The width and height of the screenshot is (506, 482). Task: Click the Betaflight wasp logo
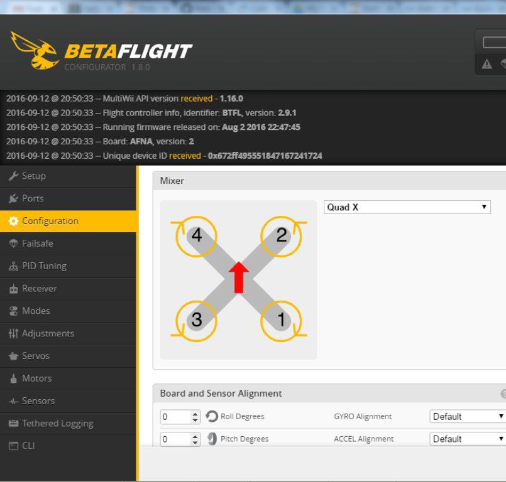35,50
